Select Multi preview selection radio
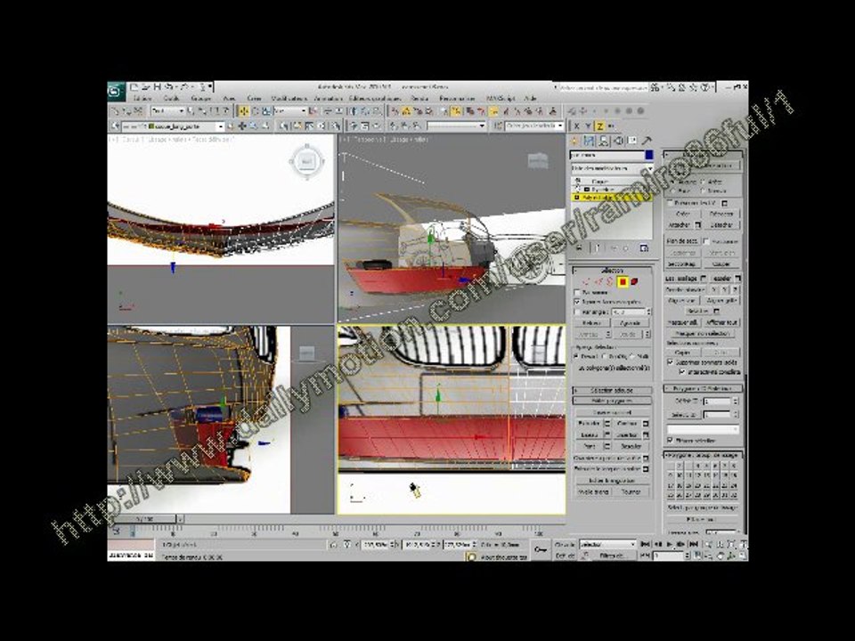Screen dimensions: 855x641 pyautogui.click(x=632, y=356)
